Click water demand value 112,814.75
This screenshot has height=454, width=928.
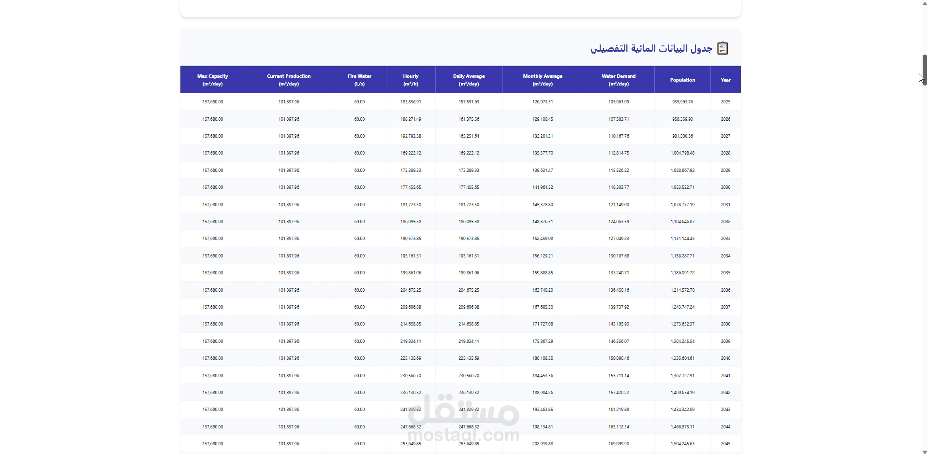[x=619, y=153]
